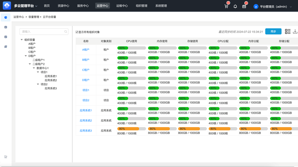This screenshot has width=298, height=167.
Task: Go to 运维中心 in top navigation
Action: tap(122, 6)
